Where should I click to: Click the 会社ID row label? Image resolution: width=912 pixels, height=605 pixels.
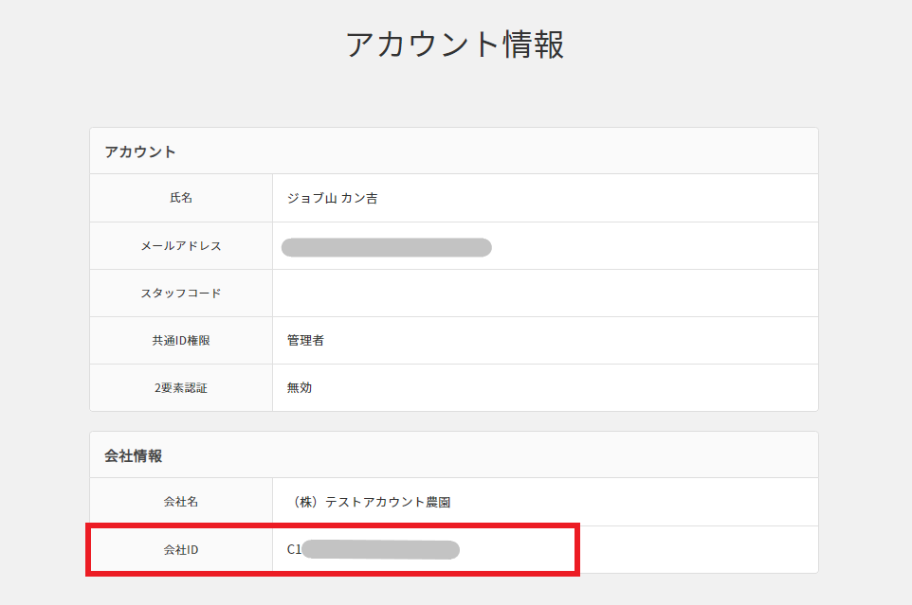(181, 550)
